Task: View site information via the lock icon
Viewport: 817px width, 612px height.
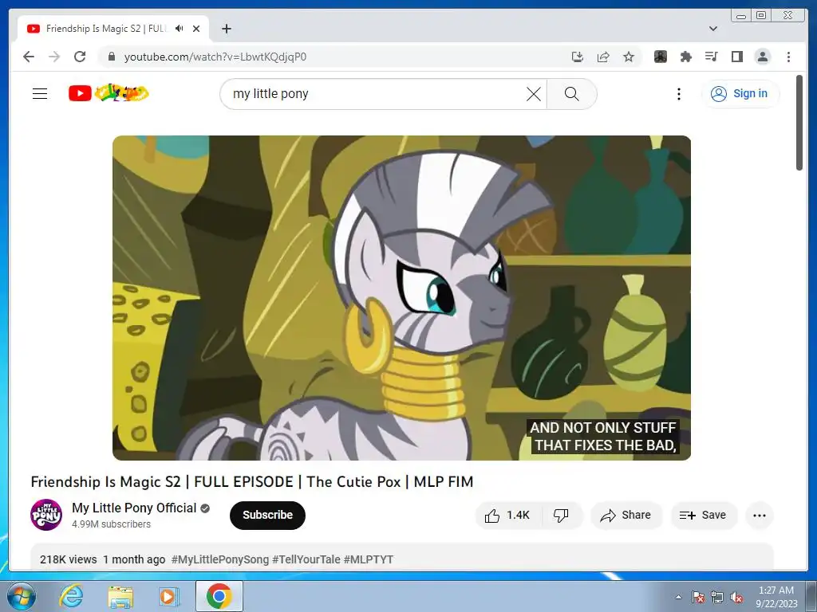Action: coord(111,57)
